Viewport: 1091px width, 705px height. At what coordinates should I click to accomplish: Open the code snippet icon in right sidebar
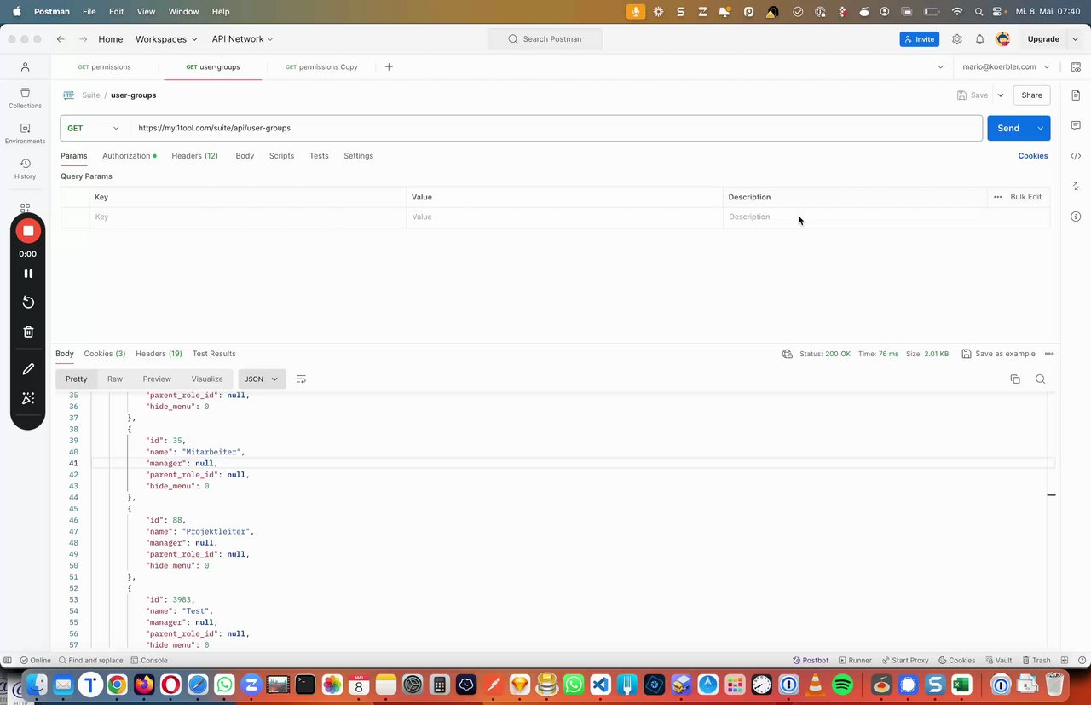[x=1076, y=156]
